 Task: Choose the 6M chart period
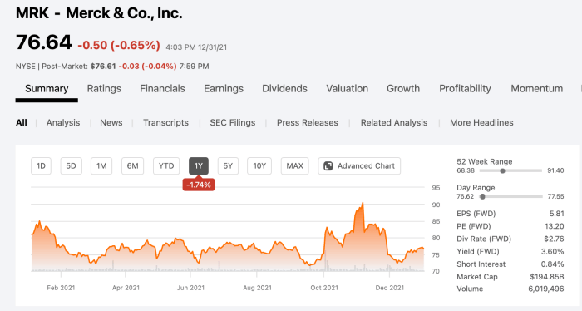tap(132, 165)
